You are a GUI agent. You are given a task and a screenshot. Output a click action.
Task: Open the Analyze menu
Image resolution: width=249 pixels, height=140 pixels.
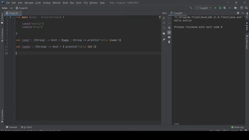(x=47, y=3)
